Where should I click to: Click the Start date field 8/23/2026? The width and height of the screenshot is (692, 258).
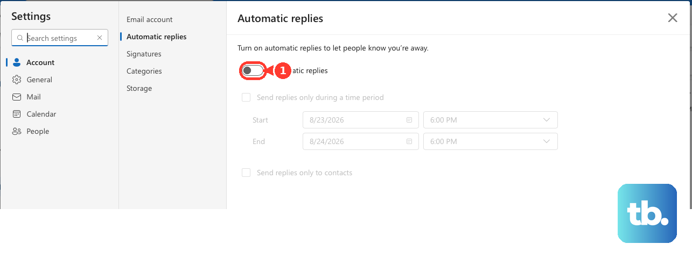(361, 120)
